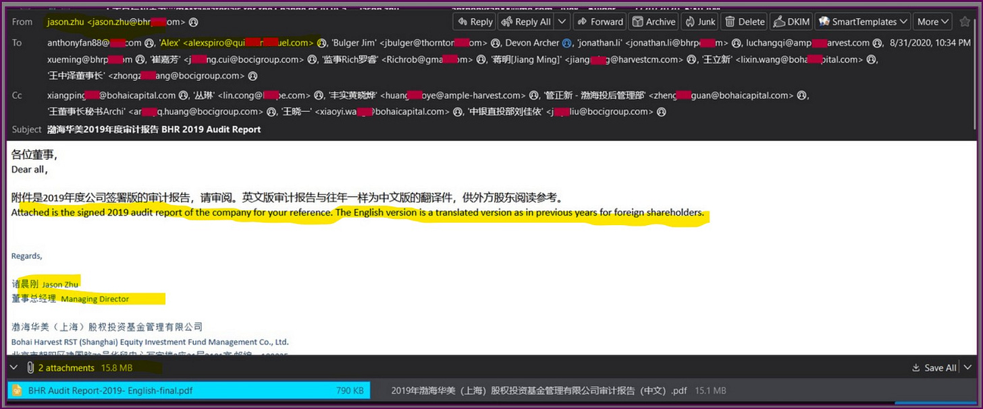
Task: Delete the email with the trash button
Action: (744, 22)
